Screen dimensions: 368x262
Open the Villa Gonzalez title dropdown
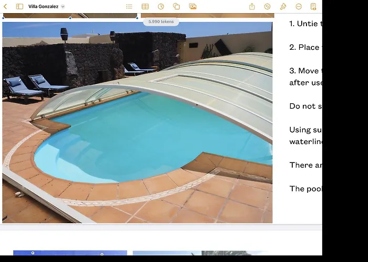coord(63,6)
